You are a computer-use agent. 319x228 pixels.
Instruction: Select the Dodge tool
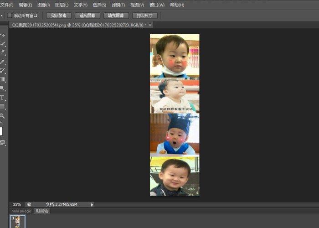click(x=2, y=88)
